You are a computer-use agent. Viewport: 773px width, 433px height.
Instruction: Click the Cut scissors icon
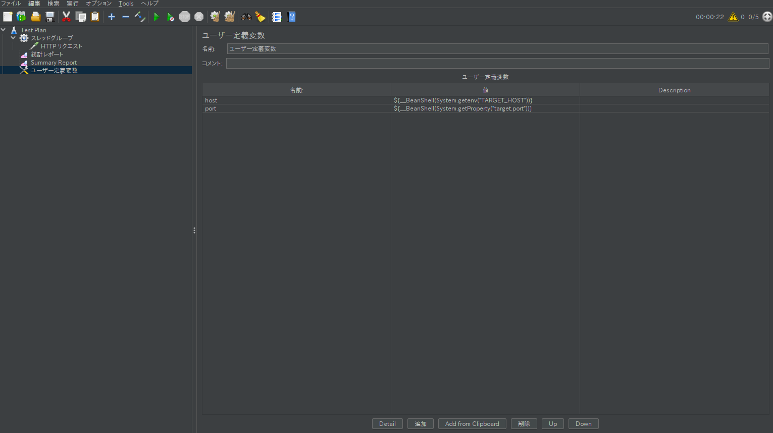tap(66, 17)
